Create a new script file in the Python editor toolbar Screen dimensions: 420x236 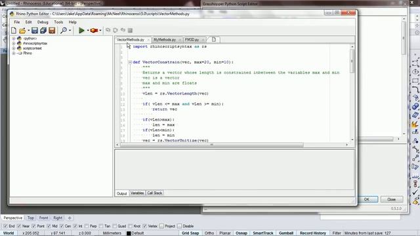point(14,30)
